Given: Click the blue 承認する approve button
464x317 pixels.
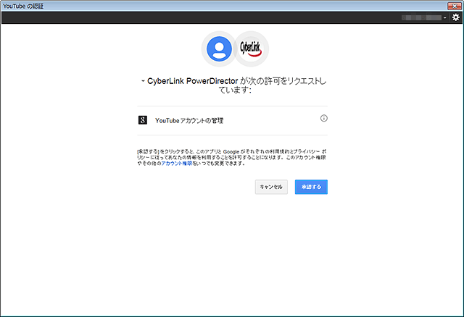Looking at the screenshot, I should click(311, 187).
